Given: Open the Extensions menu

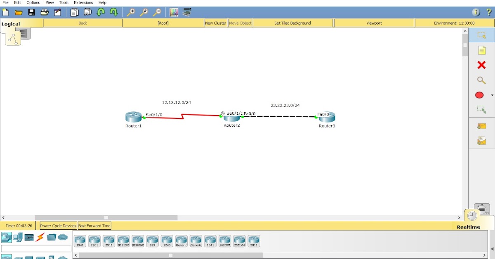Looking at the screenshot, I should pos(83,2).
